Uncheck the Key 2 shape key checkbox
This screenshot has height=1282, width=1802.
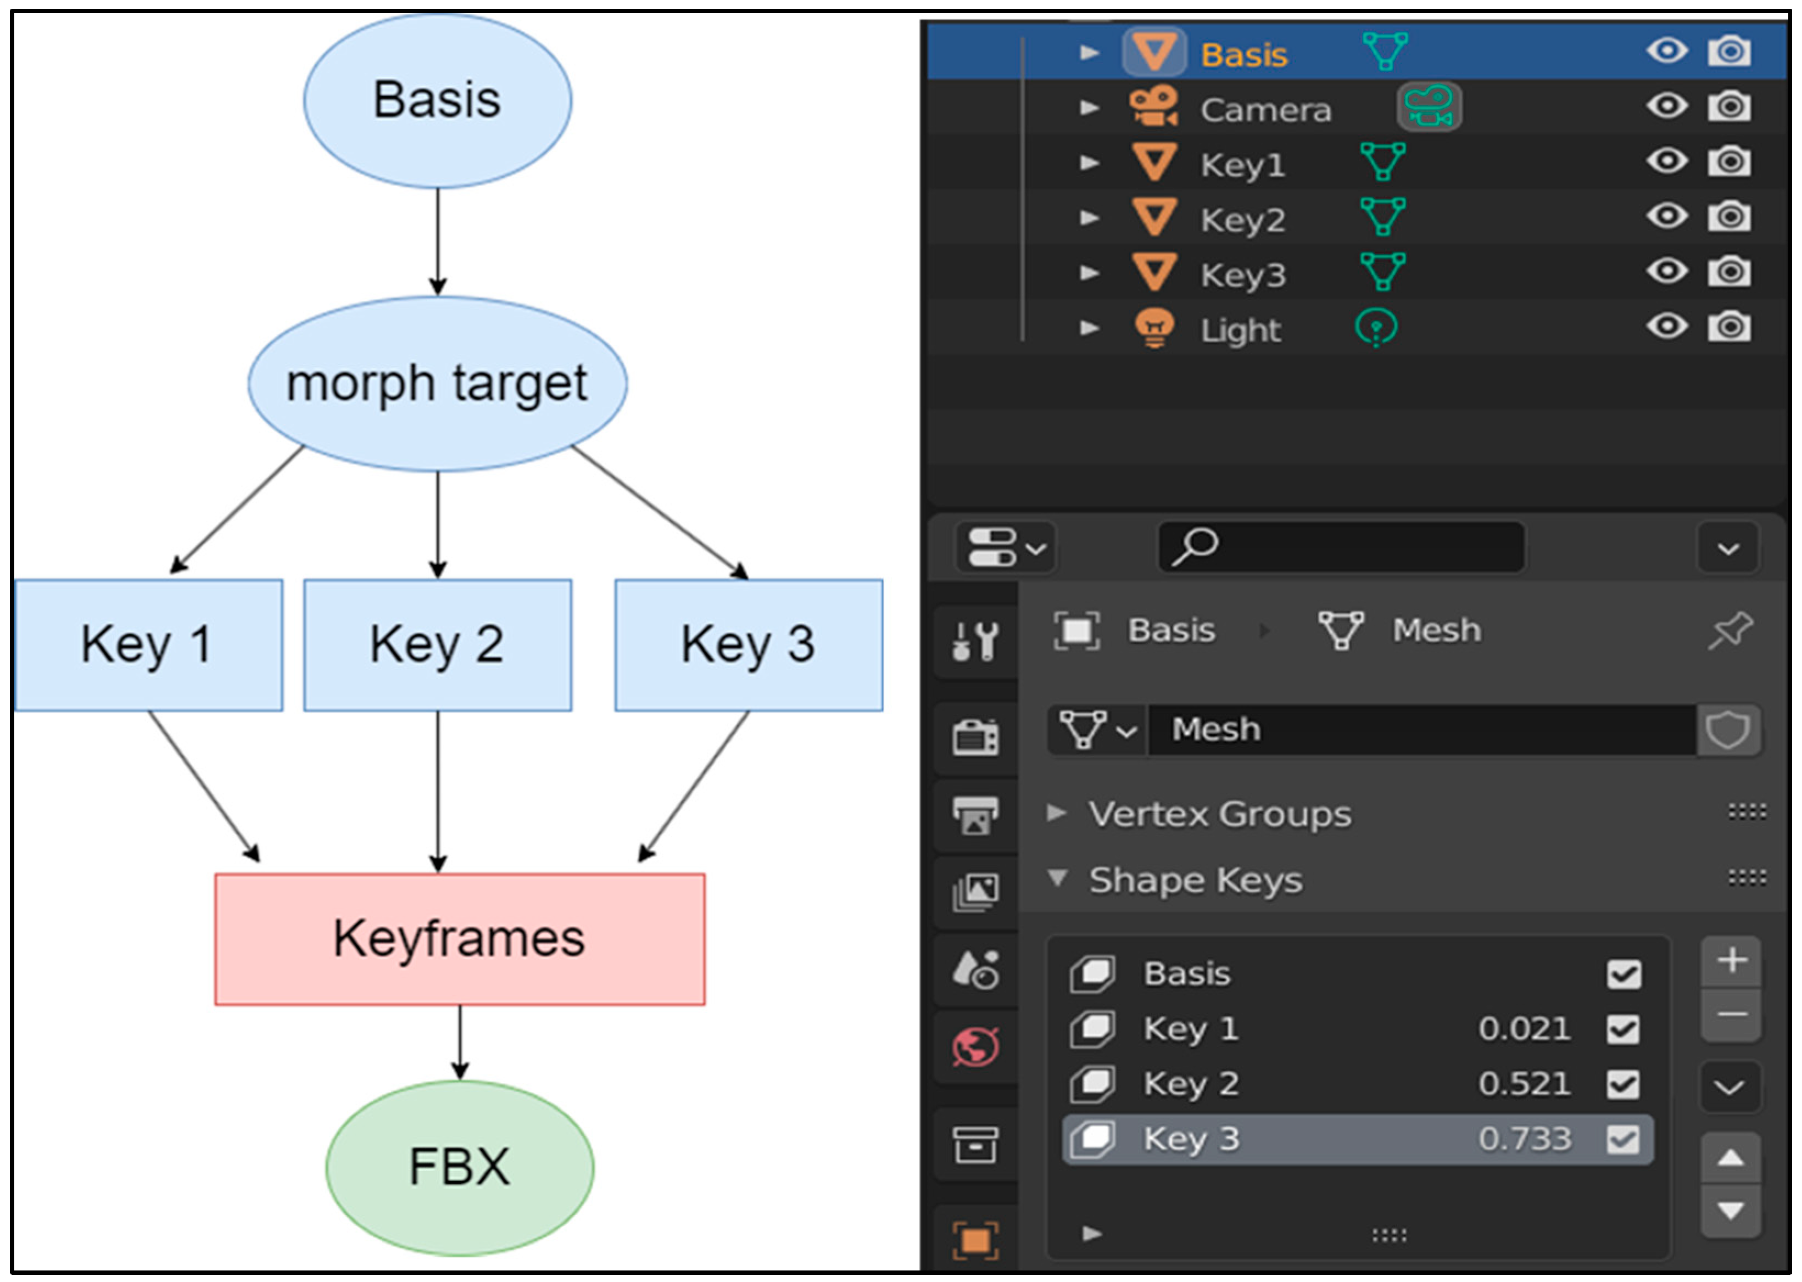(x=1623, y=1085)
